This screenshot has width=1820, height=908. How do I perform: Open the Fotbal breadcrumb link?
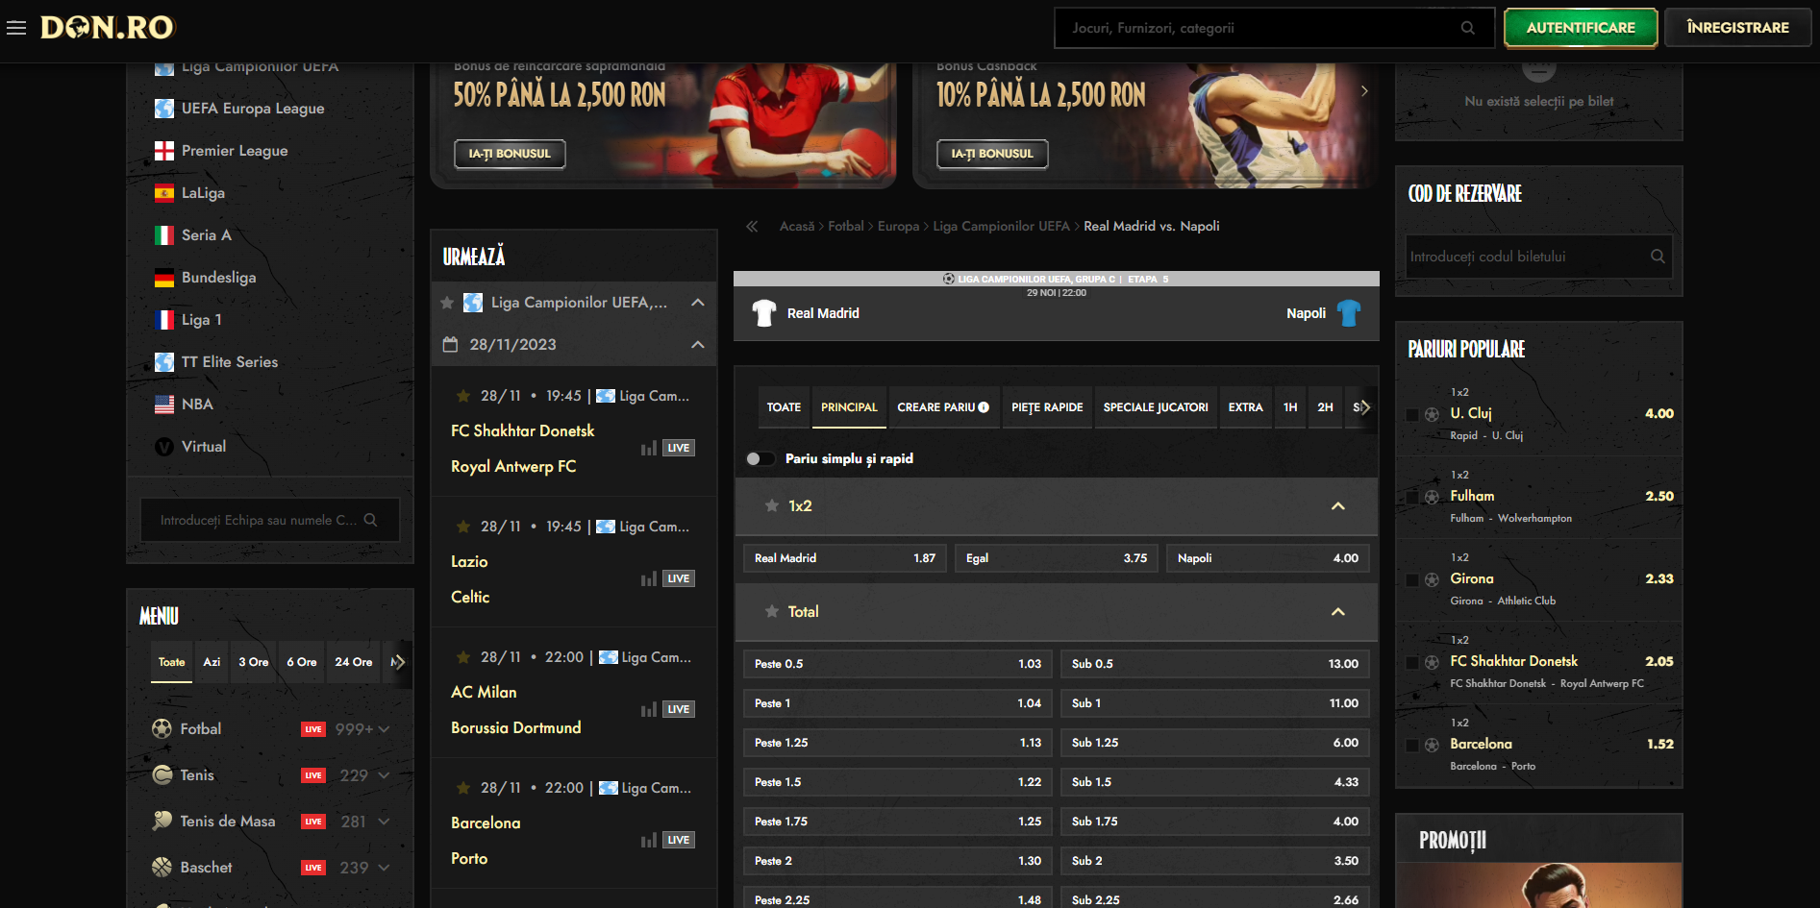click(846, 227)
